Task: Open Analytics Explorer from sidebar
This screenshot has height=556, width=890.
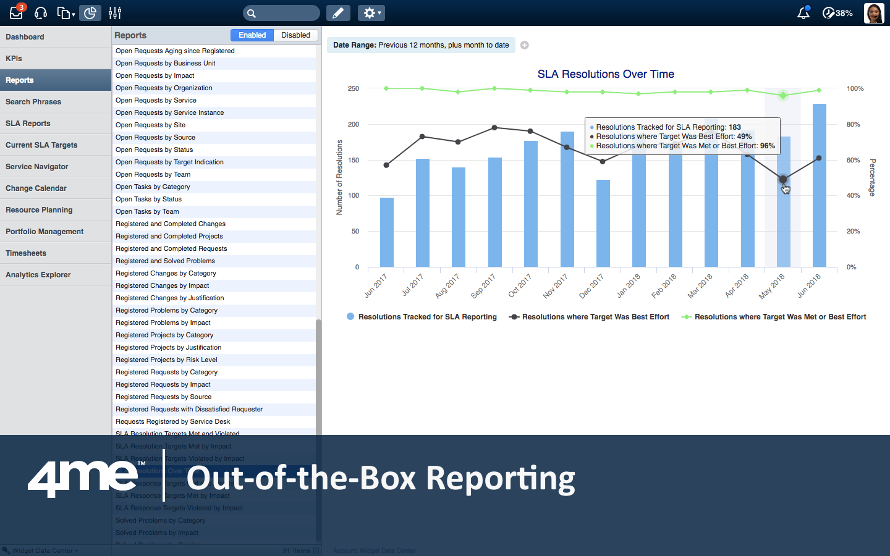Action: pos(38,275)
